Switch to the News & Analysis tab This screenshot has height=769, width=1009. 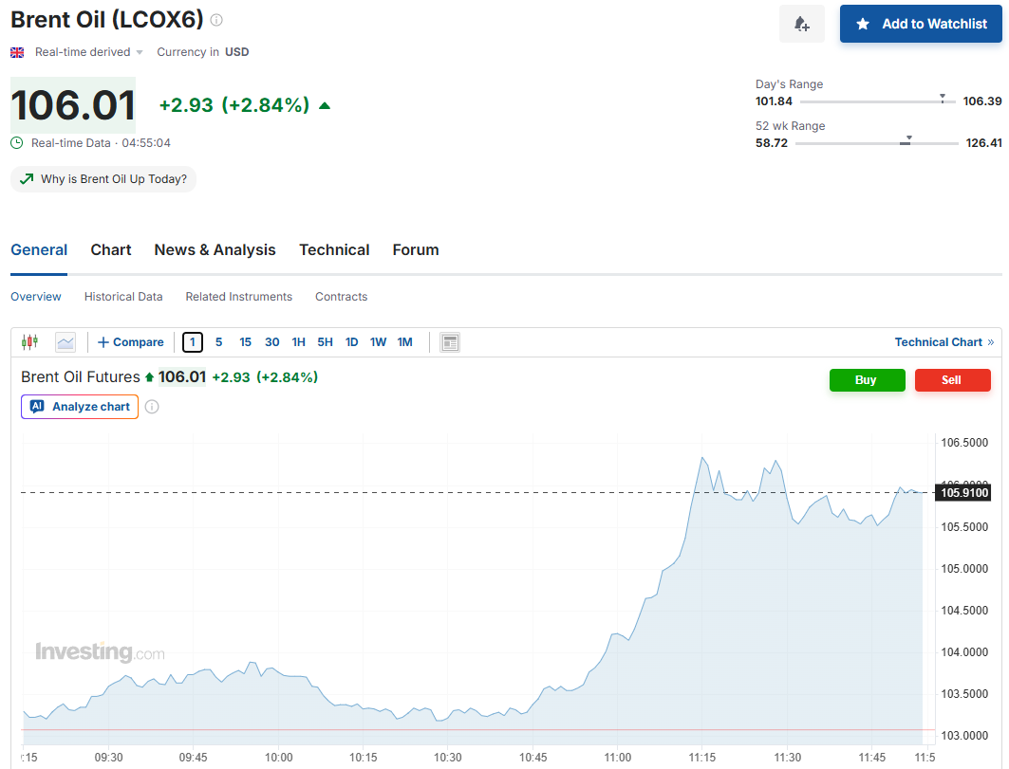click(215, 249)
